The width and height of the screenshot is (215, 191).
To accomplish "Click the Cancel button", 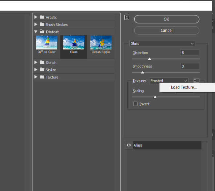I will [x=167, y=30].
